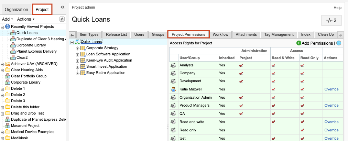348x141 pixels.
Task: Click the Katie Maxwell user icon
Action: tap(173, 89)
